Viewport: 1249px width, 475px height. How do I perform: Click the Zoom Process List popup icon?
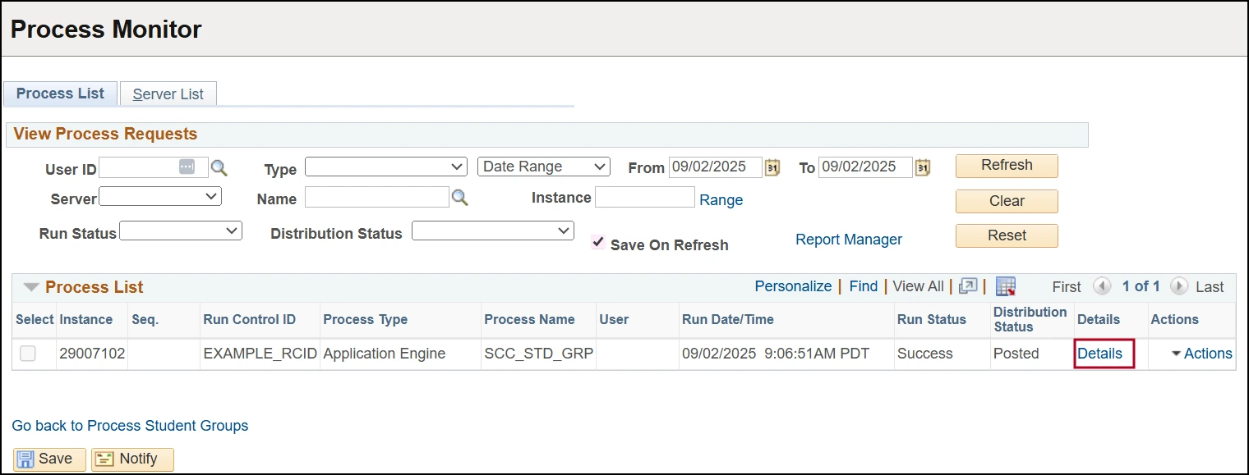968,286
